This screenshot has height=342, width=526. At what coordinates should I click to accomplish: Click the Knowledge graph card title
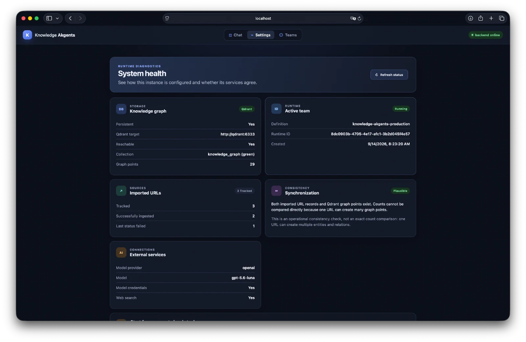[148, 111]
